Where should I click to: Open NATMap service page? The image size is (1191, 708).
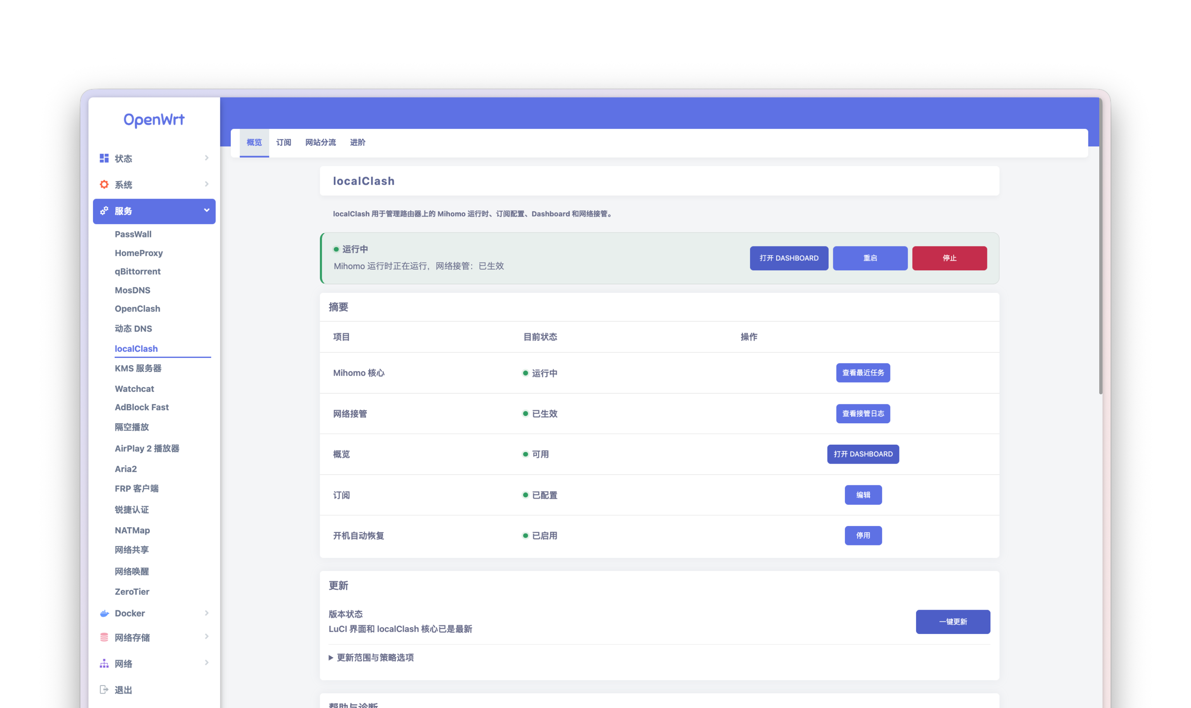tap(132, 530)
